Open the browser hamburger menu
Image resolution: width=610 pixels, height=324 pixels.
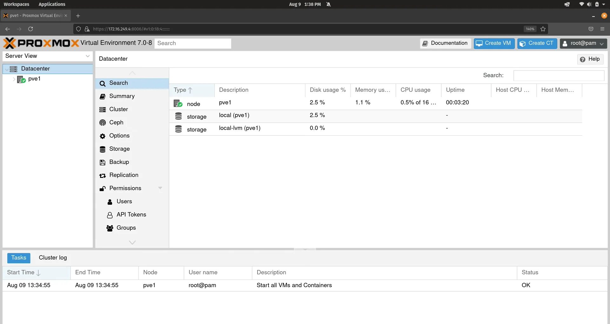[602, 29]
